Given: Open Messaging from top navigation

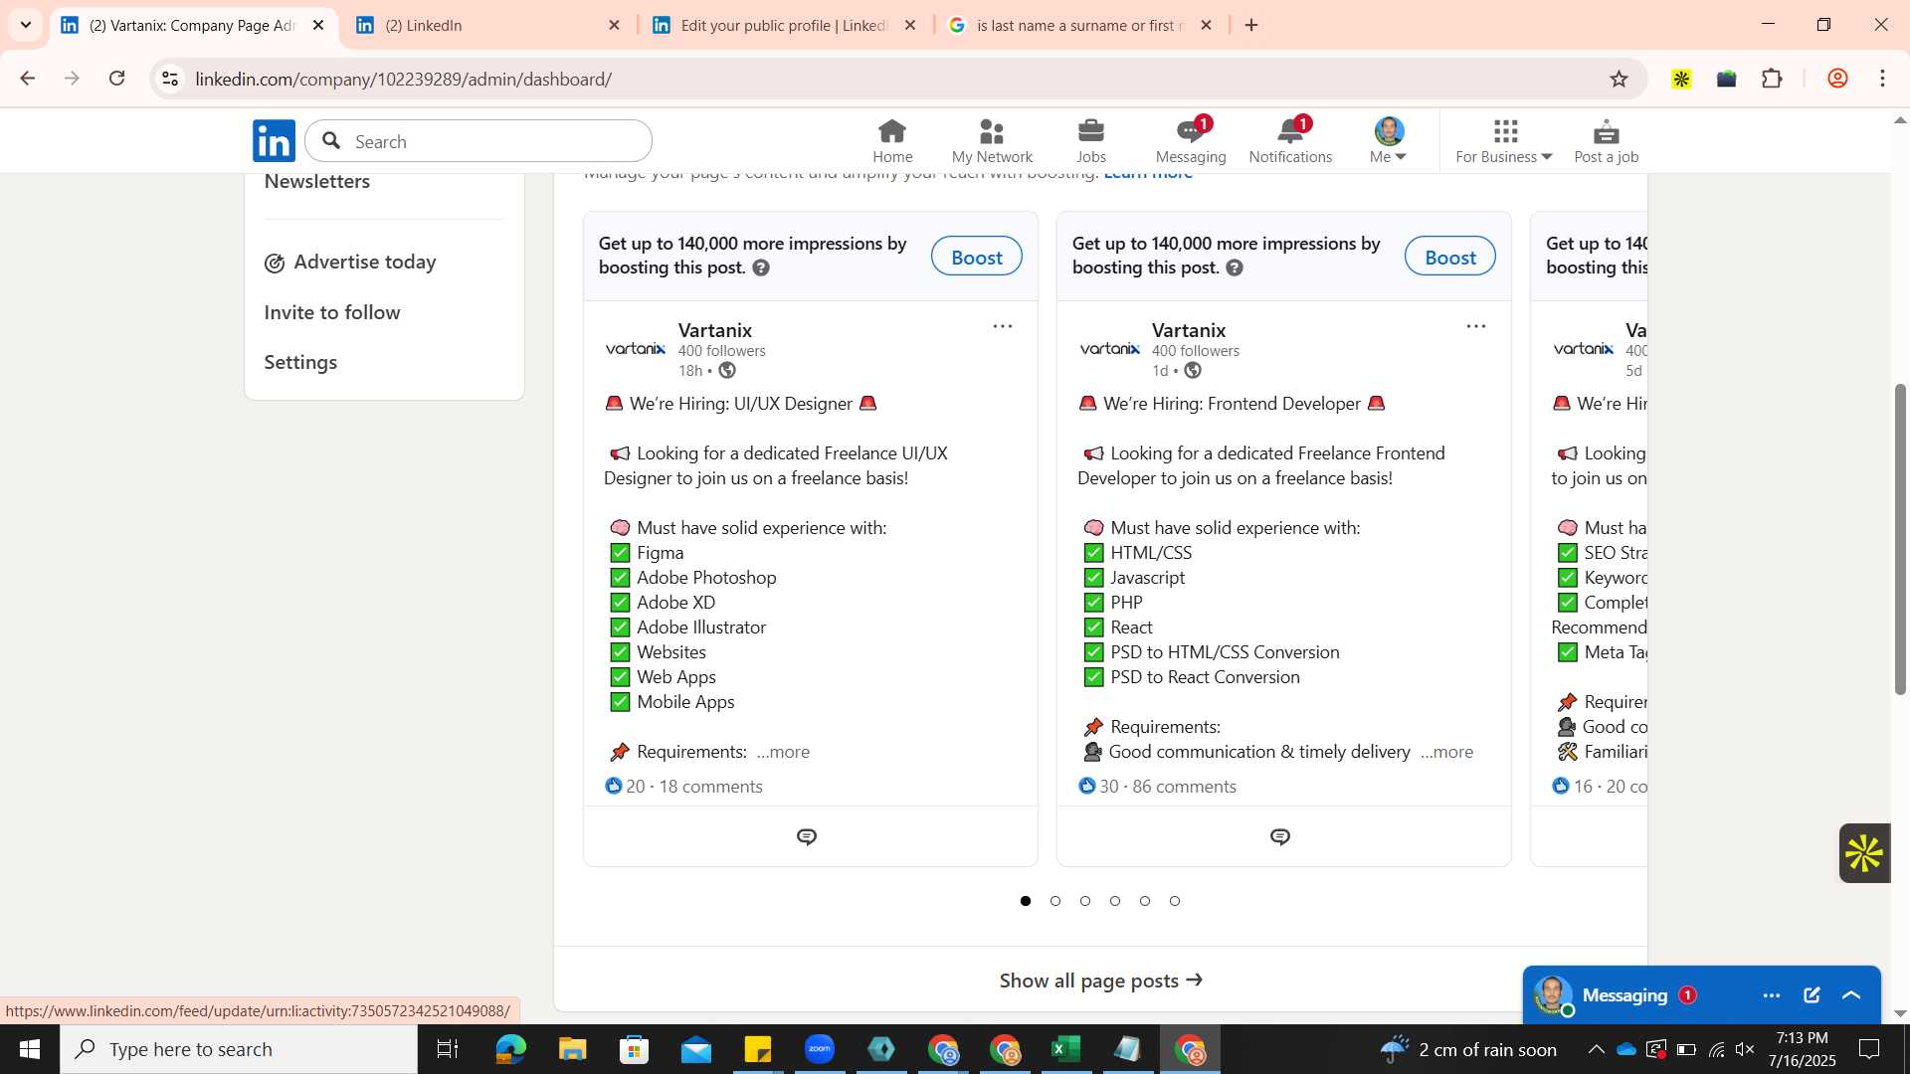Looking at the screenshot, I should (x=1191, y=141).
